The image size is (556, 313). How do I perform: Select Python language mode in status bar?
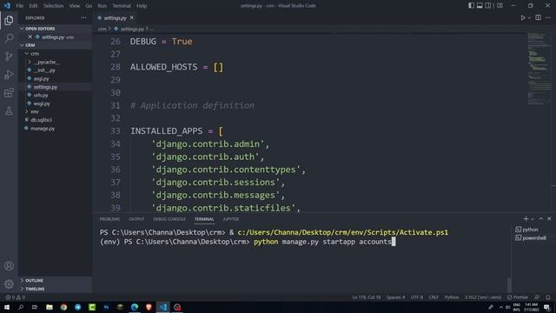pyautogui.click(x=452, y=297)
